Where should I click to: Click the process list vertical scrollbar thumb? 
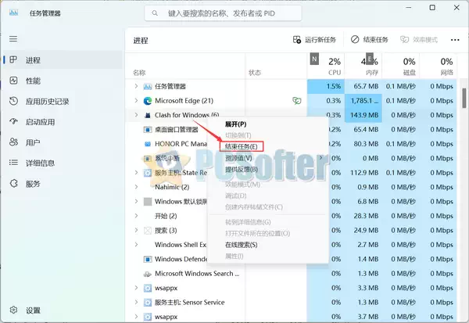coord(464,98)
